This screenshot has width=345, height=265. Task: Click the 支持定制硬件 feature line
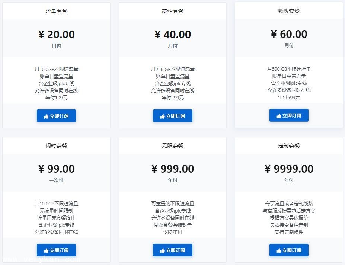coord(289,232)
